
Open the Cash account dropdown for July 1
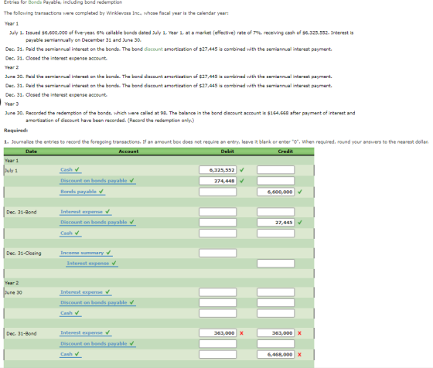pyautogui.click(x=70, y=170)
